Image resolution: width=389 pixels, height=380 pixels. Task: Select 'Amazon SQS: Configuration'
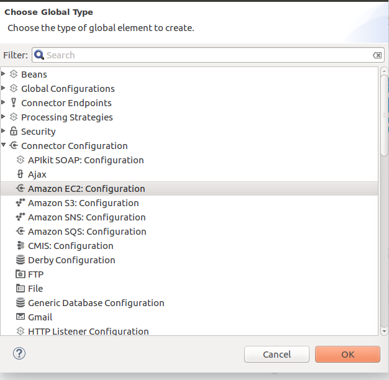coord(189,232)
